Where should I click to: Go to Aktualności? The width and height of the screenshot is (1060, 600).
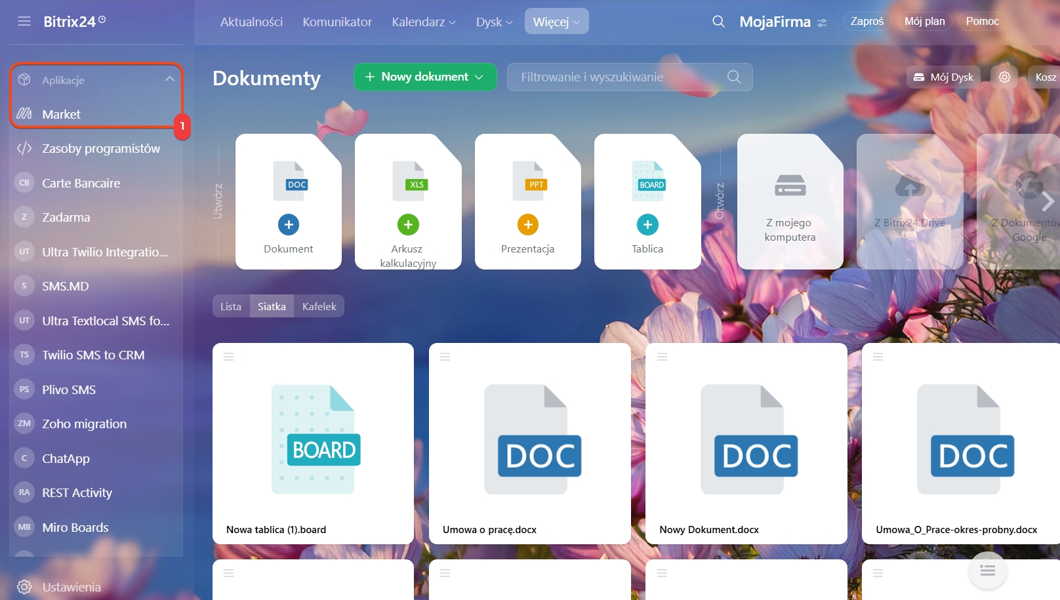(251, 22)
